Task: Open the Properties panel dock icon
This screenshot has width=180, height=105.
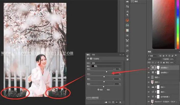Action: point(127,56)
